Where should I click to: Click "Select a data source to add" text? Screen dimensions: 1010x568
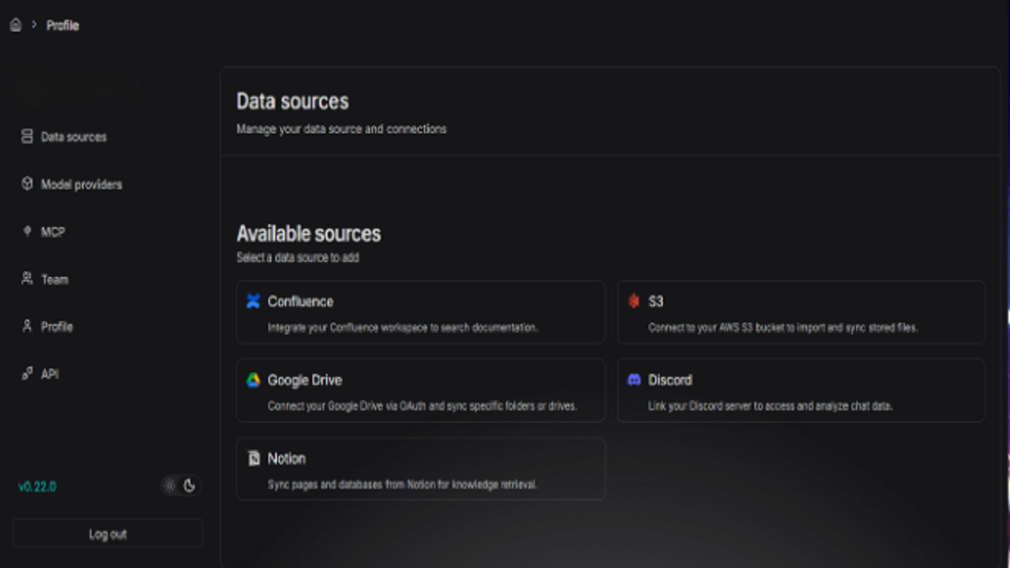pyautogui.click(x=297, y=257)
